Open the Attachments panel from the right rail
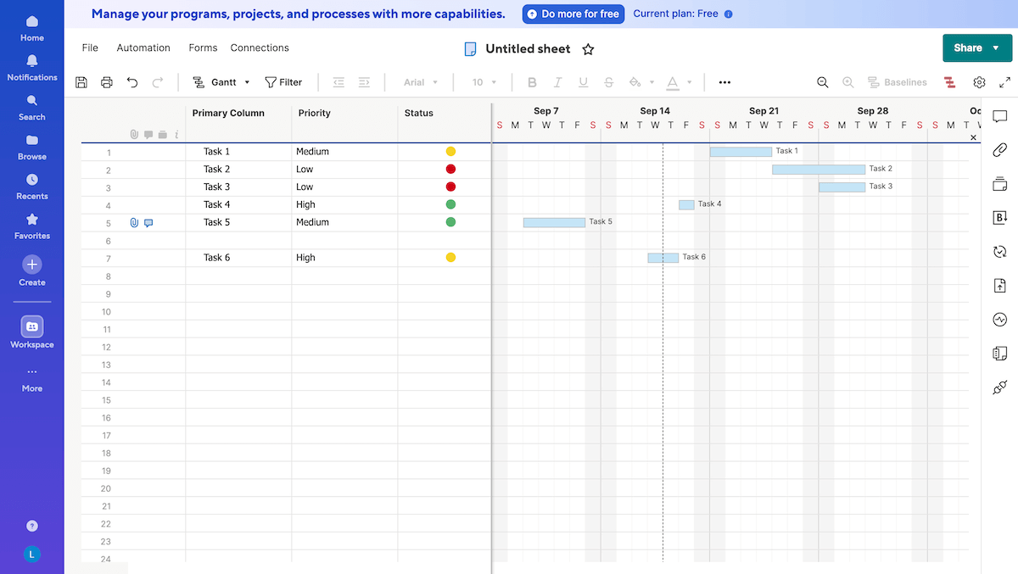Viewport: 1018px width, 574px height. click(999, 150)
